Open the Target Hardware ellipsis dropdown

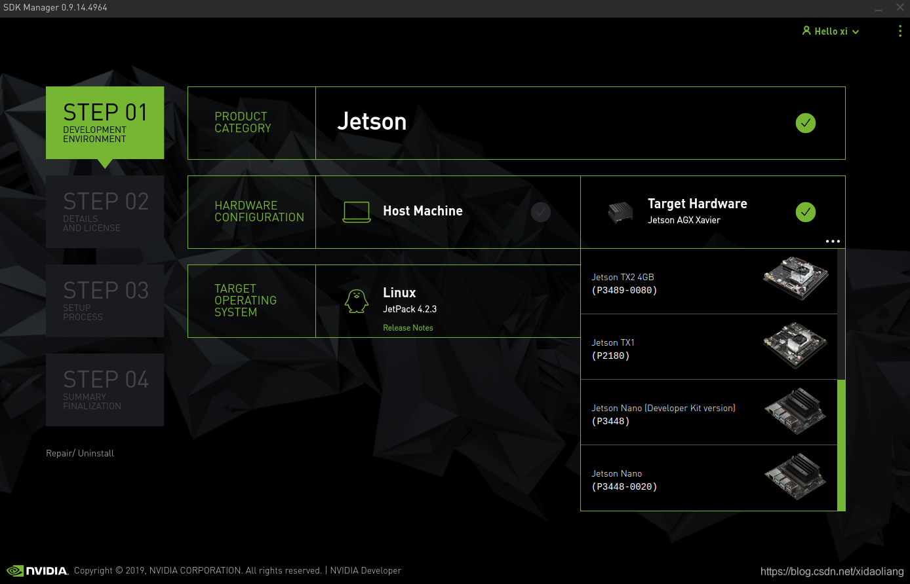(833, 241)
